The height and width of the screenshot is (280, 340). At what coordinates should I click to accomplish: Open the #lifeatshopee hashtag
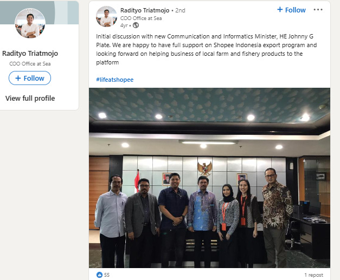[115, 80]
